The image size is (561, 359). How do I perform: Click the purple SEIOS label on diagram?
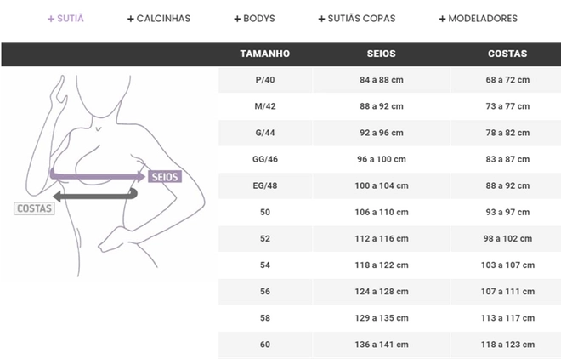tap(165, 177)
